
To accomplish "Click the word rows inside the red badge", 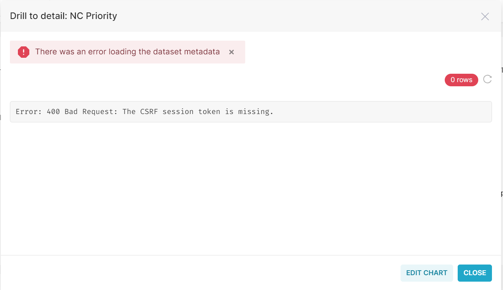I will point(465,80).
